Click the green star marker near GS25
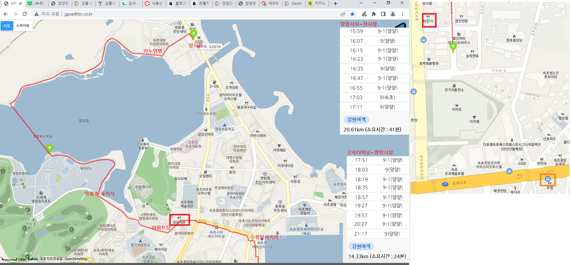This screenshot has height=265, width=571. [x=194, y=34]
